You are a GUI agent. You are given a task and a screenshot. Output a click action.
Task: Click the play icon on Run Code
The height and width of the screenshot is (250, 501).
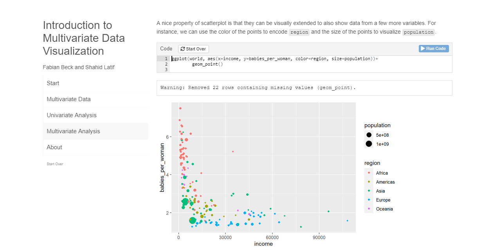tap(423, 48)
